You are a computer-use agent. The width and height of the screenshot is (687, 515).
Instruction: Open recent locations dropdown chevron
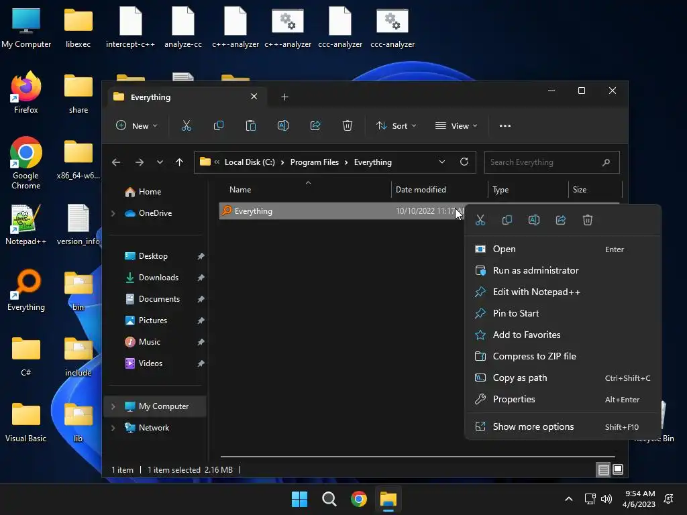pos(160,162)
